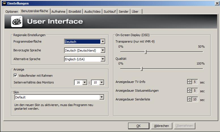The image size is (220, 132).
Task: Select the Audio/Video tab
Action: point(92,12)
